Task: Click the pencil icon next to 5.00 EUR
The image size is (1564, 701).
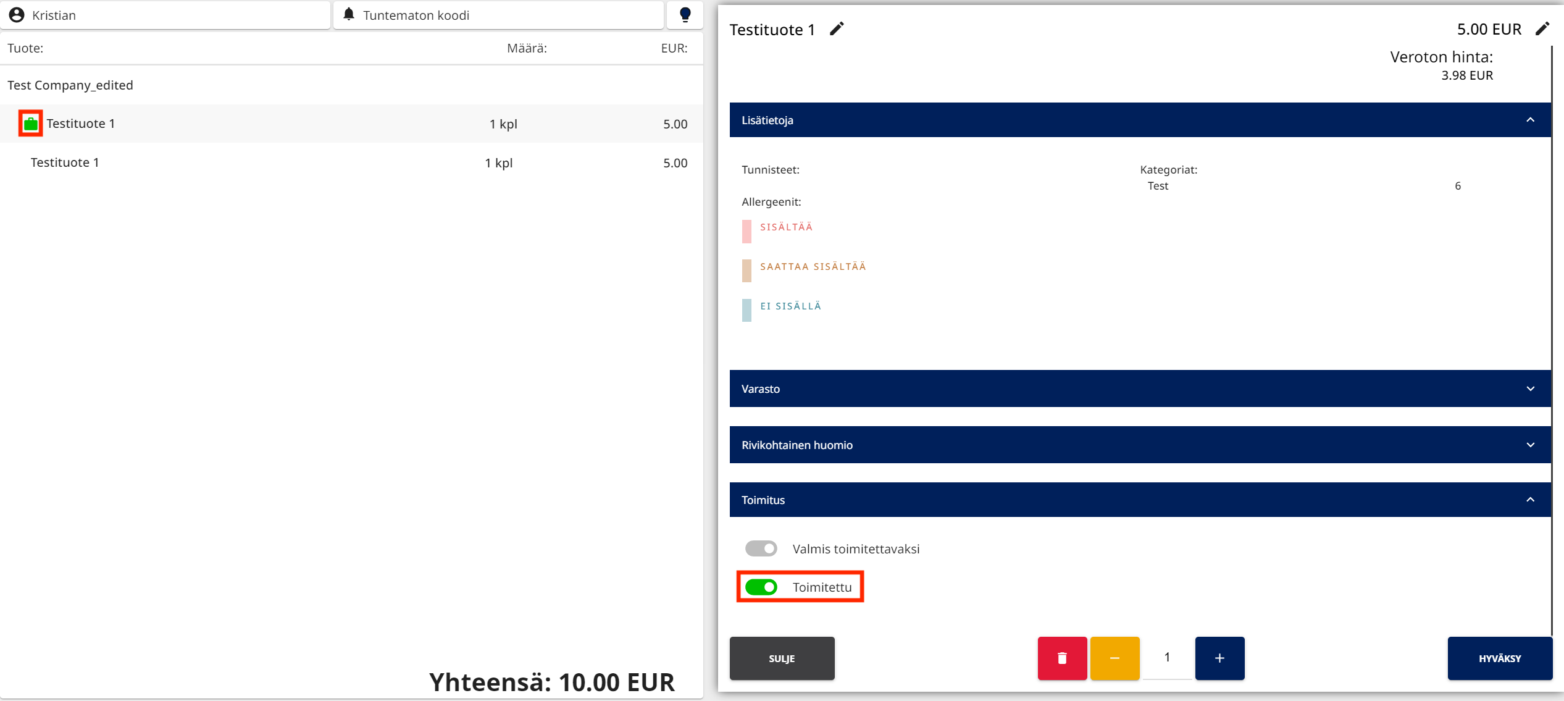Action: coord(1542,29)
